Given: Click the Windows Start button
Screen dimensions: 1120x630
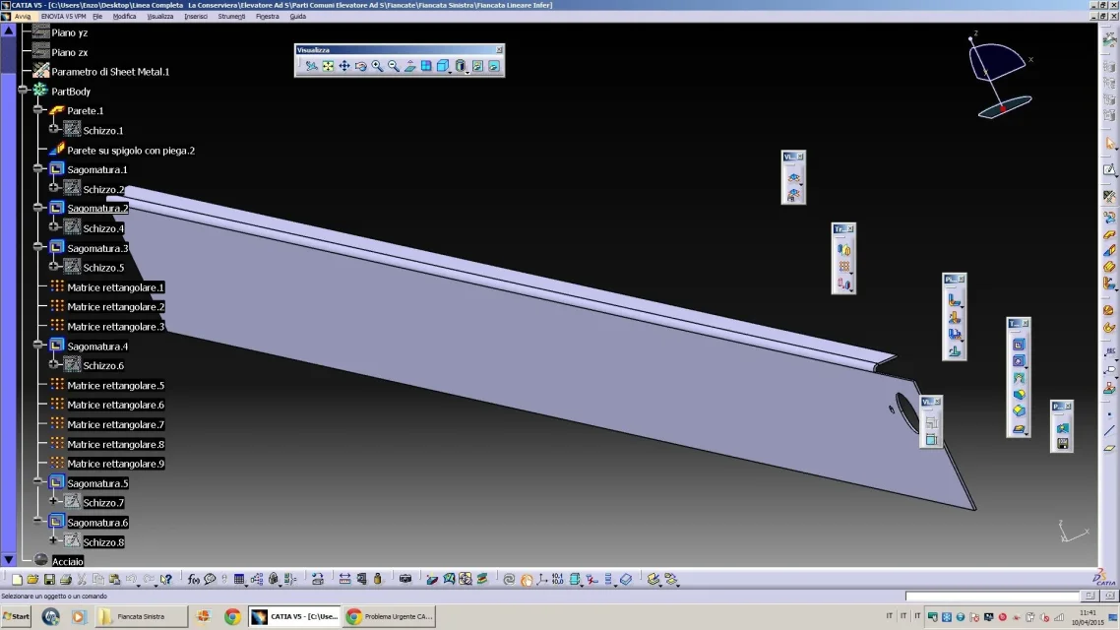Looking at the screenshot, I should coord(17,616).
